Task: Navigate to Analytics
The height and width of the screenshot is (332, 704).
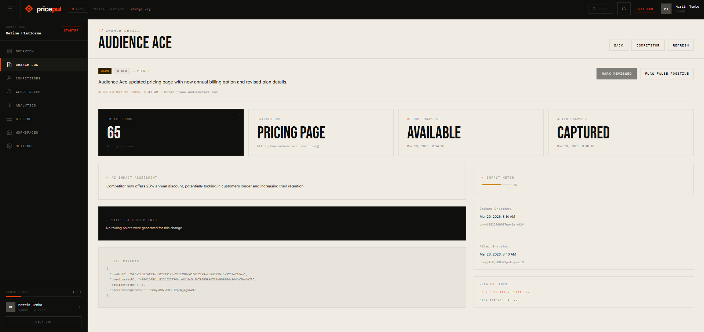Action: click(x=44, y=105)
